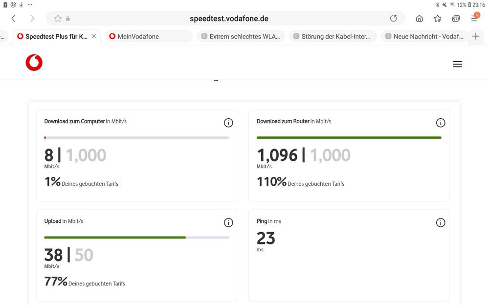Open the tab manager showing 57 tabs
Screen dimensions: 488x305
[456, 19]
